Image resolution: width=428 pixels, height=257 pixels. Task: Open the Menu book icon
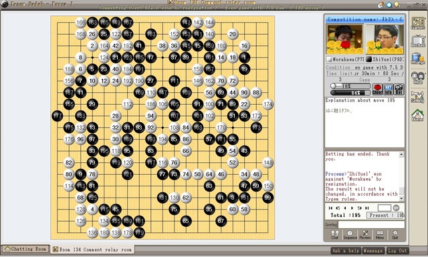(x=380, y=235)
